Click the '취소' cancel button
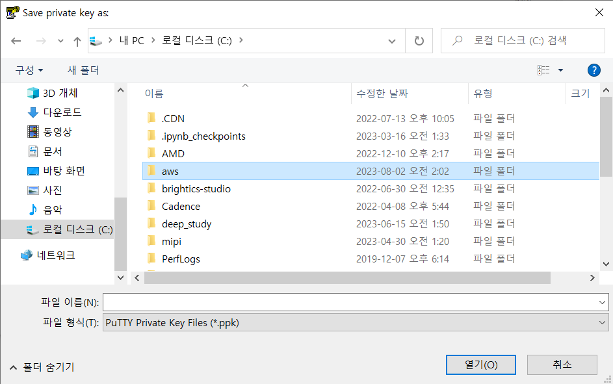Image resolution: width=613 pixels, height=384 pixels. tap(562, 365)
